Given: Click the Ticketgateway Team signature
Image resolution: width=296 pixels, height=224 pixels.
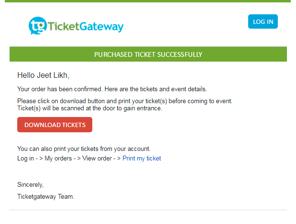Looking at the screenshot, I should click(46, 196).
